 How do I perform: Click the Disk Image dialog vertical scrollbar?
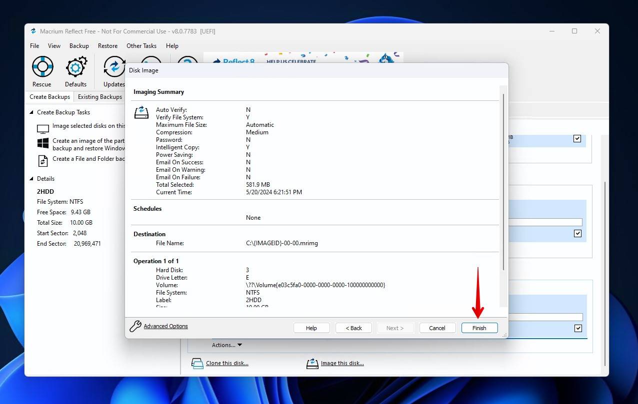(x=503, y=182)
